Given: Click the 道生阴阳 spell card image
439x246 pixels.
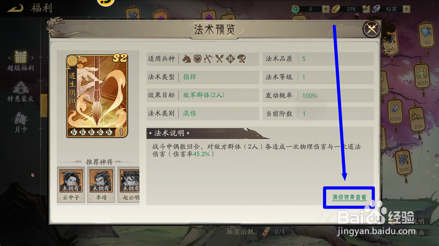Looking at the screenshot, I should (x=97, y=96).
